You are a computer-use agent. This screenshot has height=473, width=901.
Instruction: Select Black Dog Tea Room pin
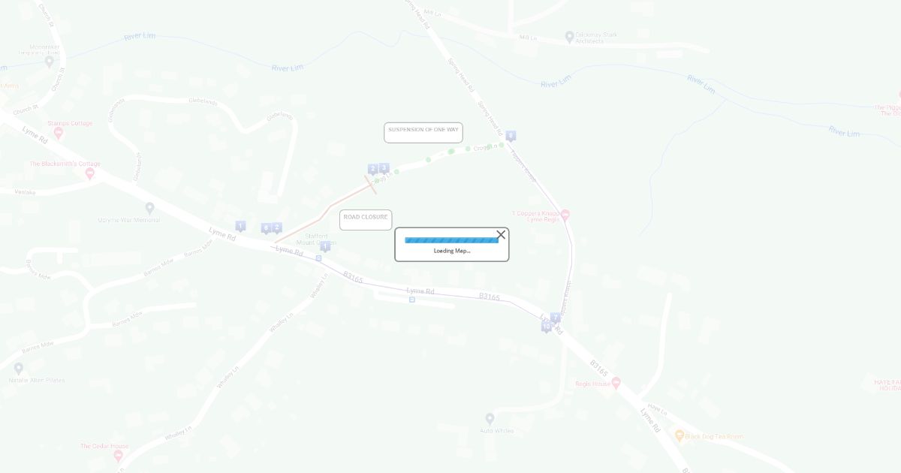click(680, 435)
